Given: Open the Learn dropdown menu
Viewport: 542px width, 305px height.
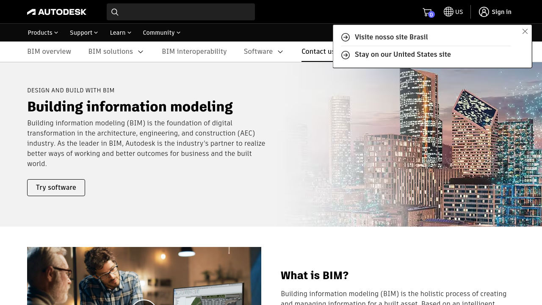Looking at the screenshot, I should (121, 33).
